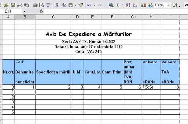Expand the Paste options dropdown arrow
This screenshot has height=124, width=188.
click(76, 5)
